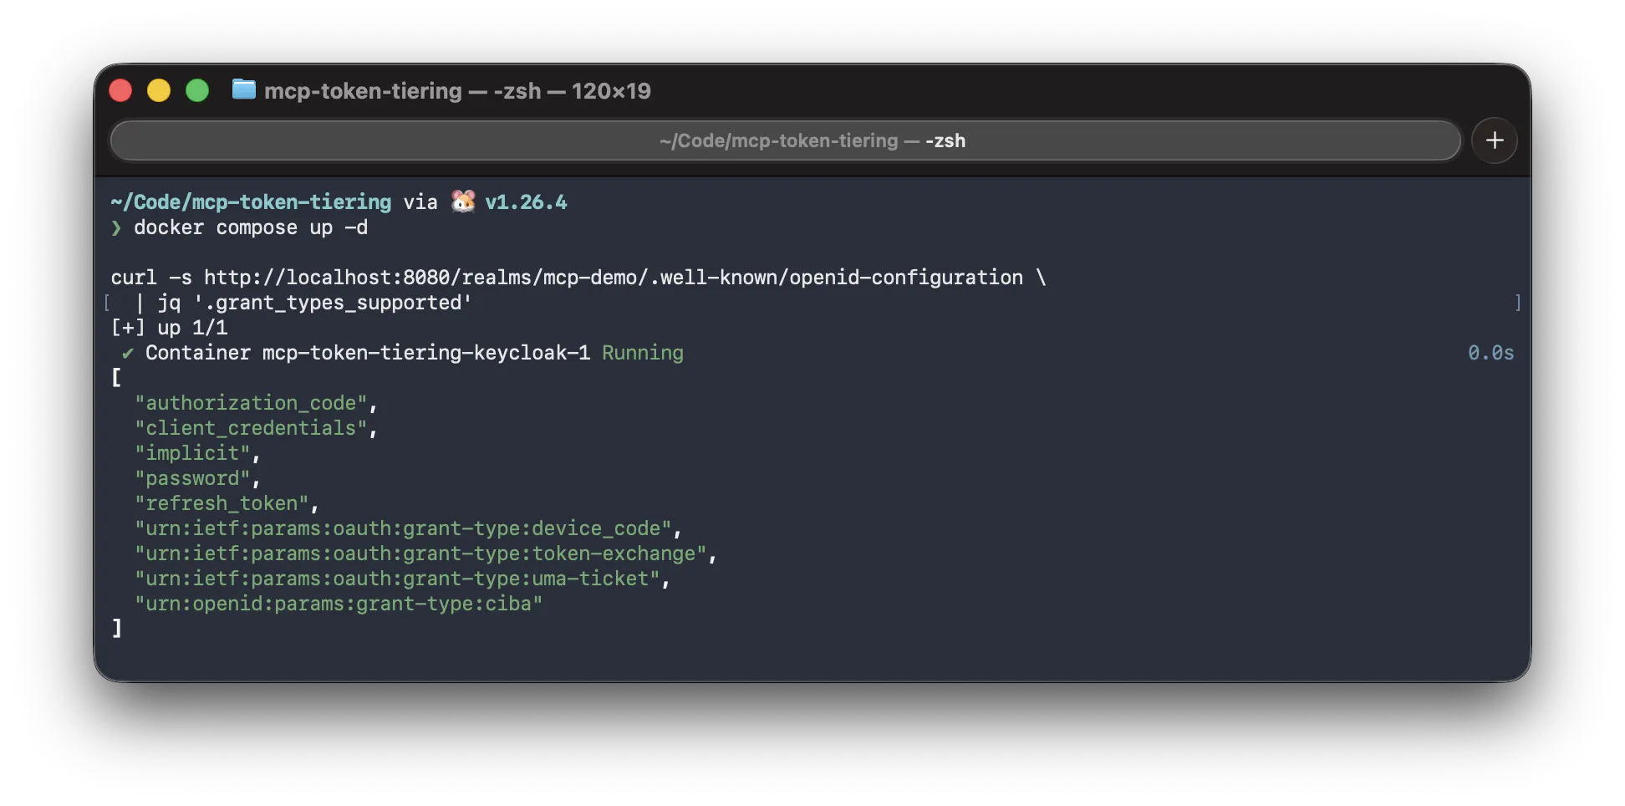
Task: Maximize window using green button
Action: click(x=197, y=90)
